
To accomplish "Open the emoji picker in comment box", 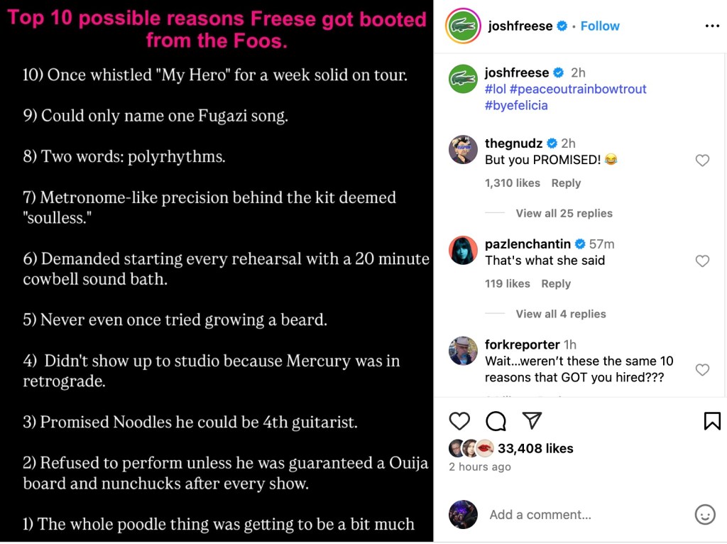I will point(704,514).
